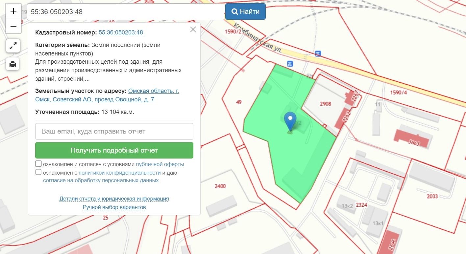
Task: Open cadastral number 55:36:050203:48 link
Action: (121, 32)
